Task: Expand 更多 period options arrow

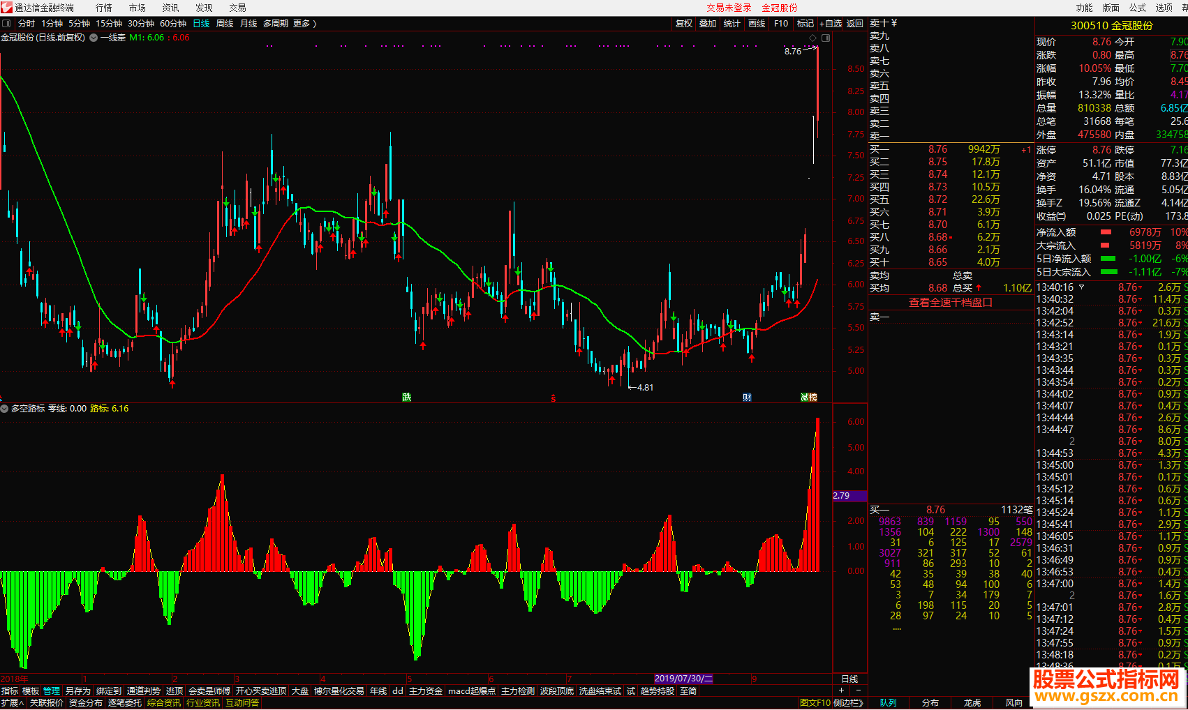Action: pos(314,24)
